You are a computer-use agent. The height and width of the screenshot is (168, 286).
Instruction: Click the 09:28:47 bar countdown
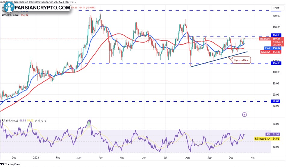(x=278, y=45)
